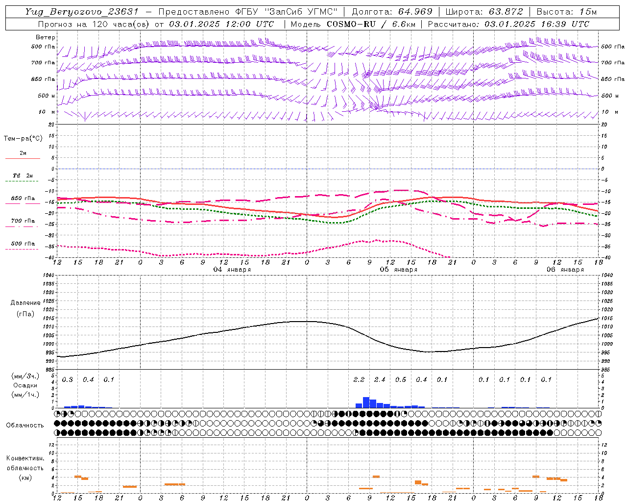Select the Облачность cloudiness label
Viewport: 627px width, 502px height.
(x=25, y=426)
